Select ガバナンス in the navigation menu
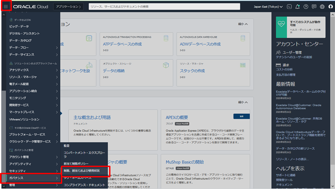Image resolution: width=335 pixels, height=189 pixels. click(x=31, y=178)
